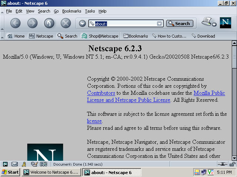Open the Edit menu

coord(19,11)
